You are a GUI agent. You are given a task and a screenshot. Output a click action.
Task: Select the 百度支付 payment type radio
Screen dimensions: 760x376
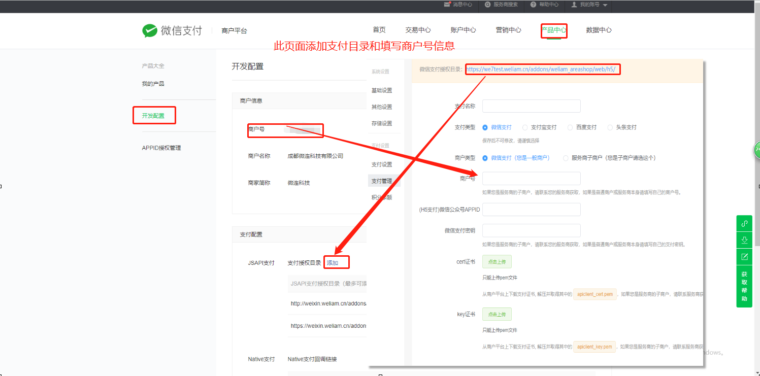pyautogui.click(x=570, y=127)
